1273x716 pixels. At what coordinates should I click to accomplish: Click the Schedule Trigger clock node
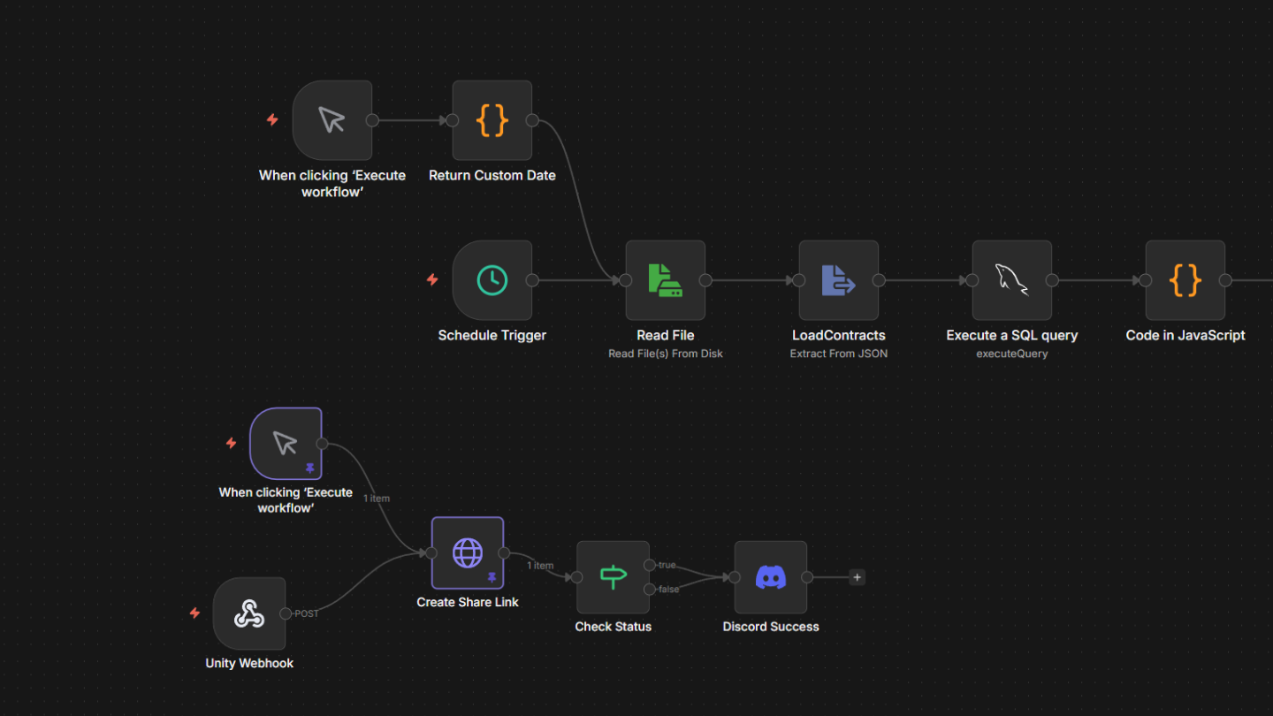click(x=492, y=280)
